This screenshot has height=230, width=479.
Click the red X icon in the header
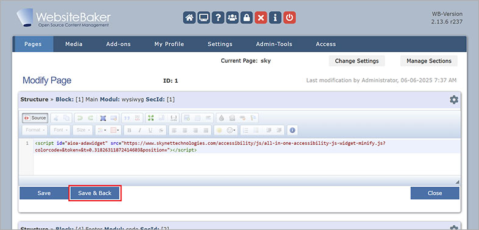(261, 18)
